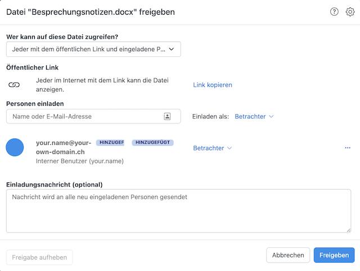Click 'Interner Benutzer (your.name)' text
Image resolution: width=360 pixels, height=271 pixels.
[80, 161]
